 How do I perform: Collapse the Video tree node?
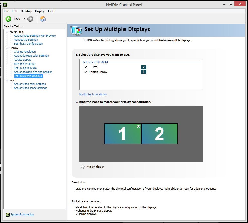tap(7, 80)
